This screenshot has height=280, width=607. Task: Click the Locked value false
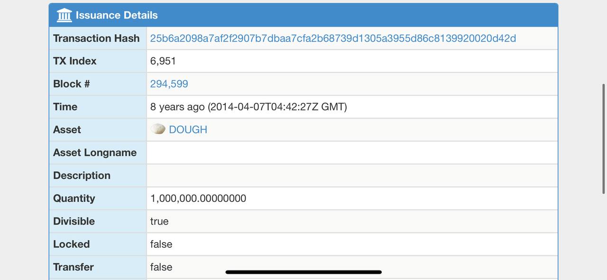161,244
